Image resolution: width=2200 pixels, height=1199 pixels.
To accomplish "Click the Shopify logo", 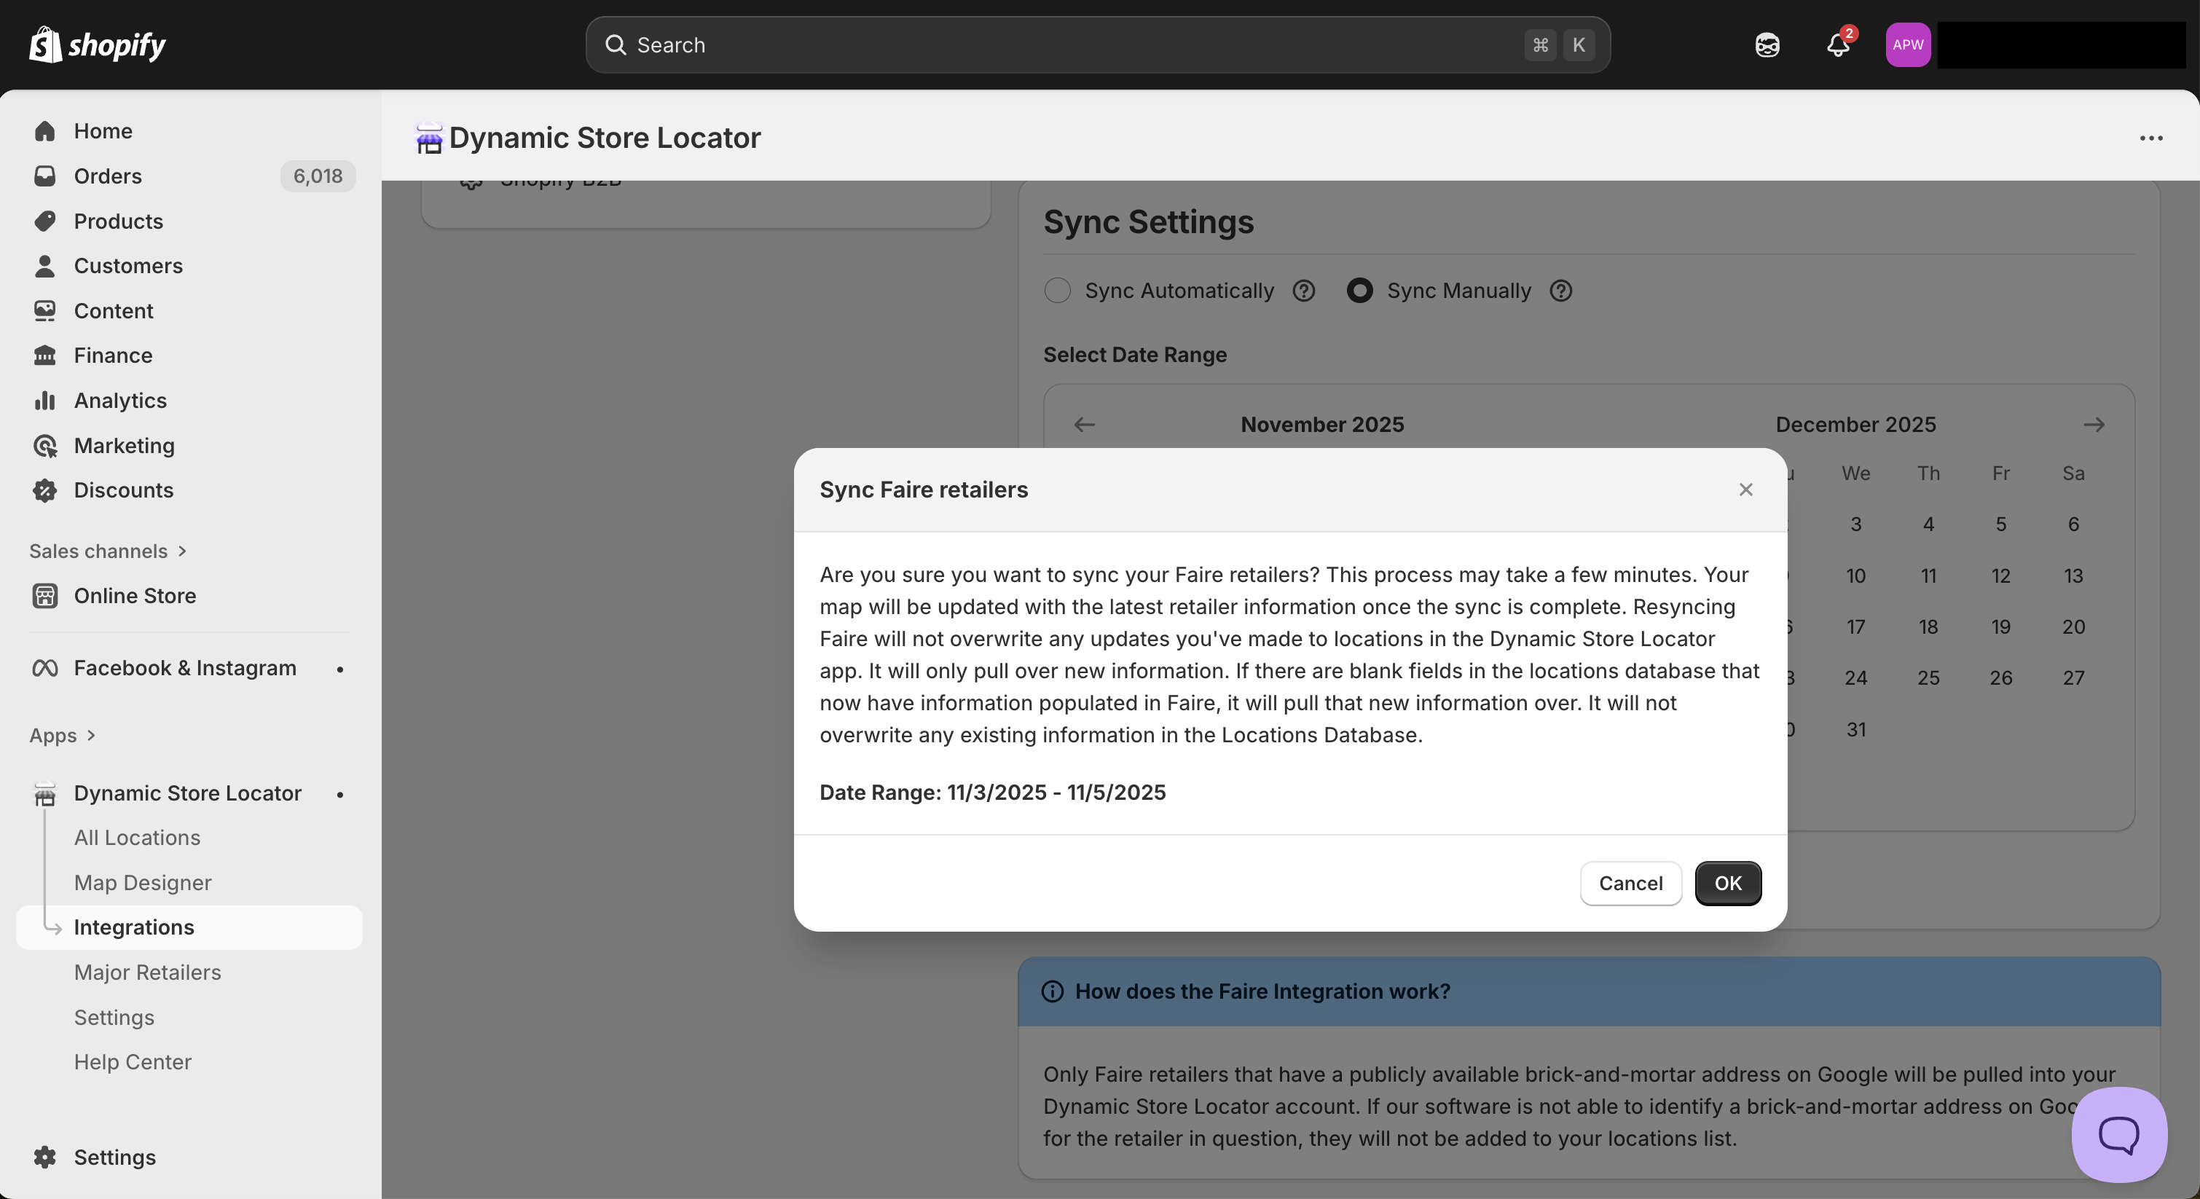I will tap(98, 44).
